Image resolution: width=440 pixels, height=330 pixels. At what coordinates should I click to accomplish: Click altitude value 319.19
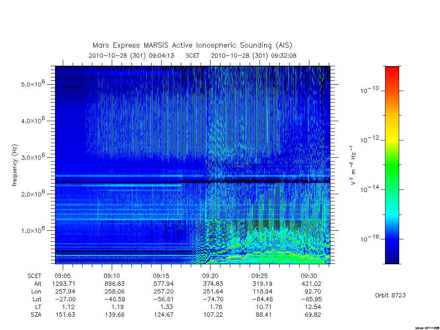pyautogui.click(x=262, y=284)
